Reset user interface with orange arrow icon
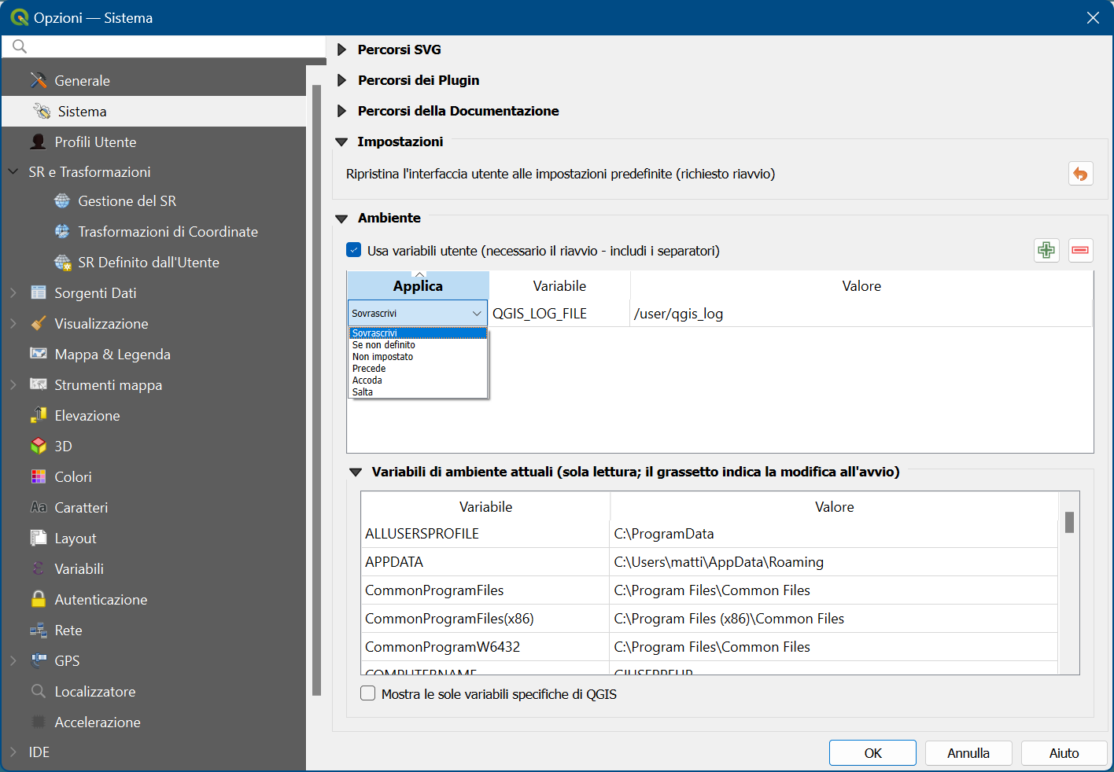Viewport: 1114px width, 772px height. pos(1080,174)
